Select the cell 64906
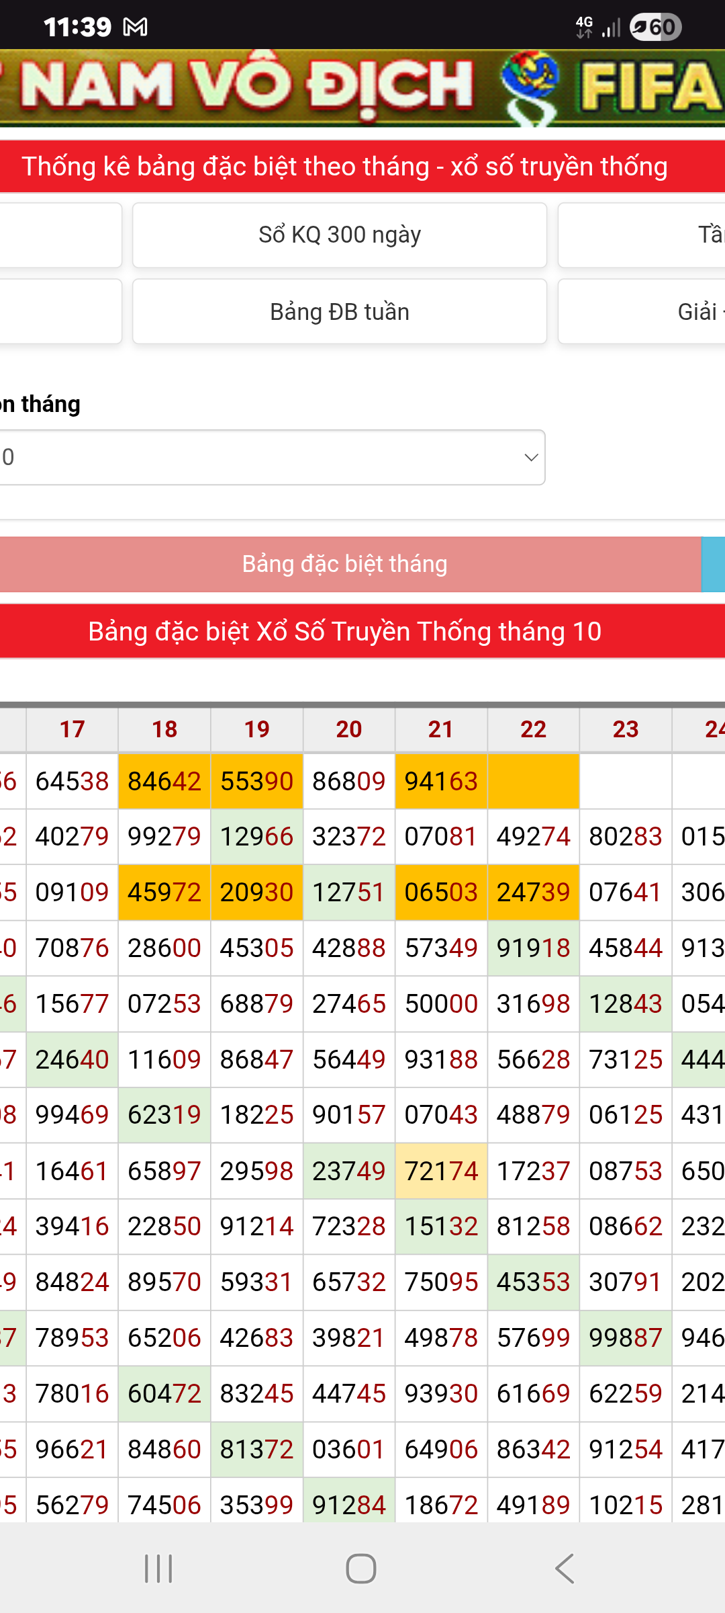The width and height of the screenshot is (725, 1613). (441, 1450)
